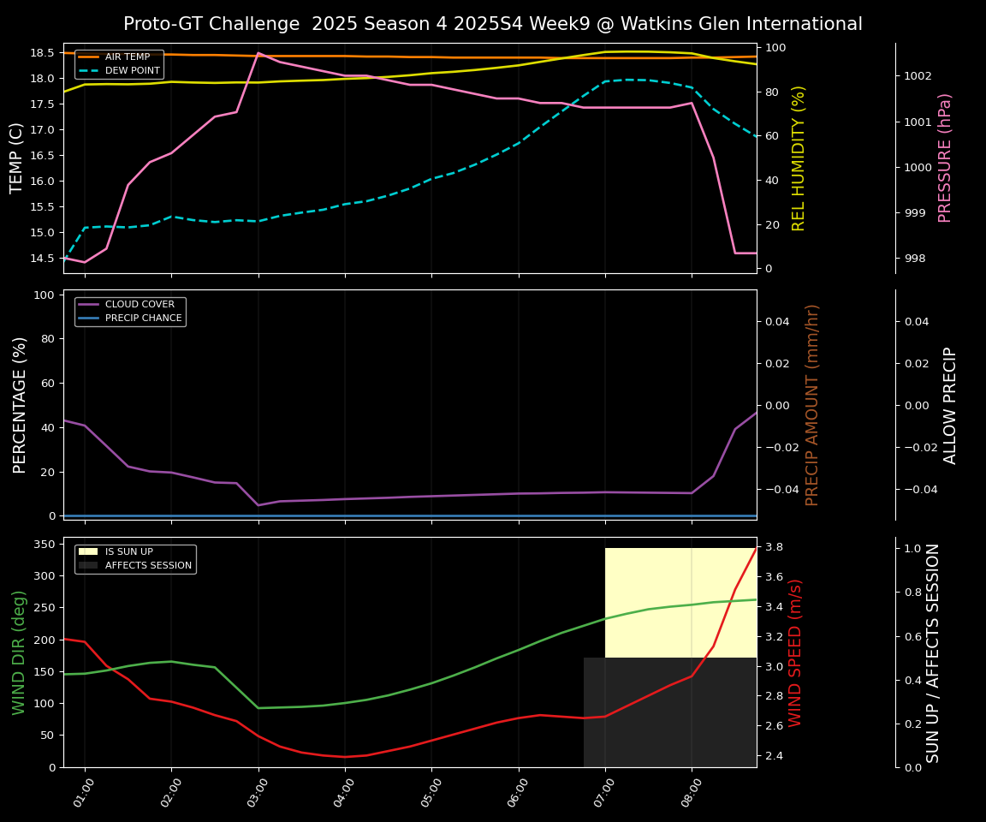
Task: Click the AIR TEMP orange legend line
Action: click(x=89, y=57)
